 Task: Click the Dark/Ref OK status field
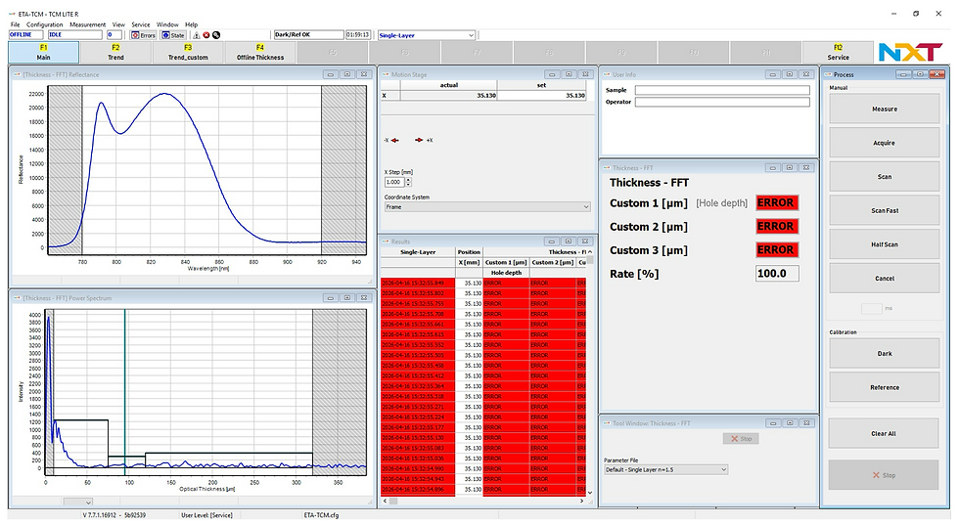tap(309, 35)
